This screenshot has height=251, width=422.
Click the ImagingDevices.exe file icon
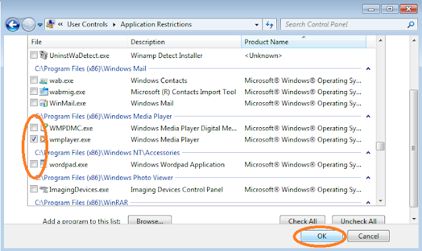pos(44,189)
